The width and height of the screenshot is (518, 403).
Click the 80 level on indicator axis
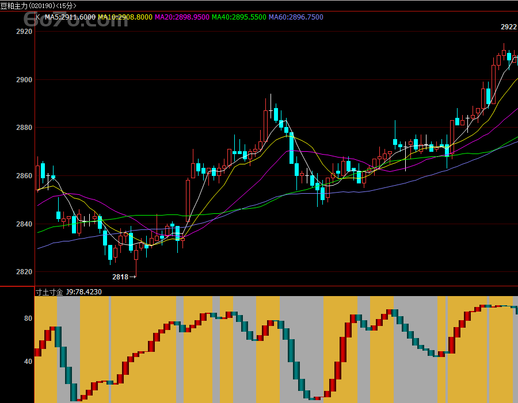[28, 318]
